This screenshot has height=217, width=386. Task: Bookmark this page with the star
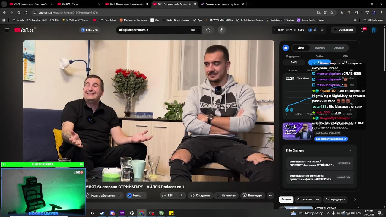click(x=332, y=13)
